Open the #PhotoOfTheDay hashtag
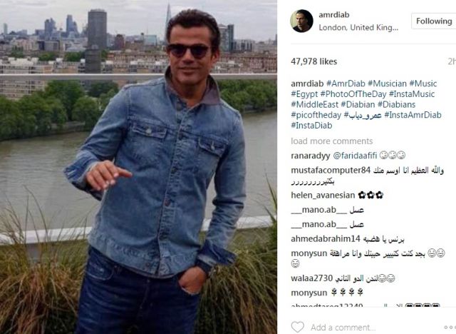Image resolution: width=456 pixels, height=334 pixels. click(x=353, y=94)
